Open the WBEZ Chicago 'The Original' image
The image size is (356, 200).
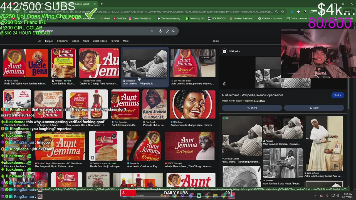click(x=190, y=146)
